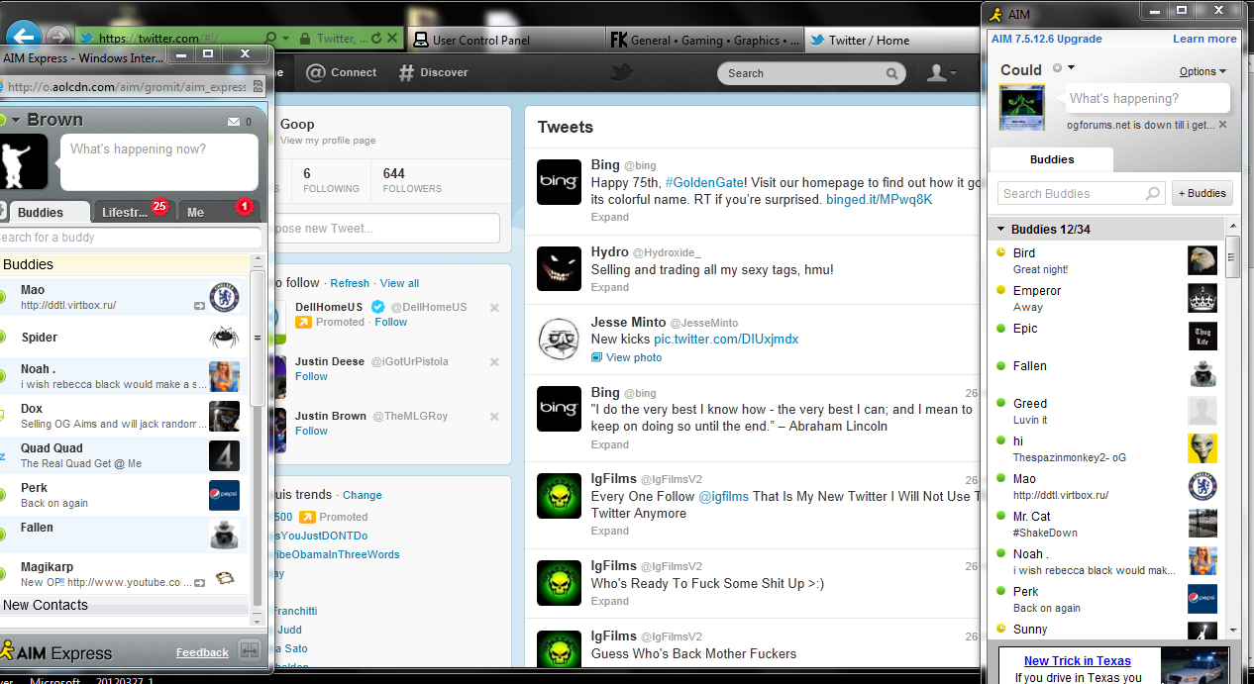Click Mao's Chelsea badge icon in AIM Express

[x=225, y=297]
